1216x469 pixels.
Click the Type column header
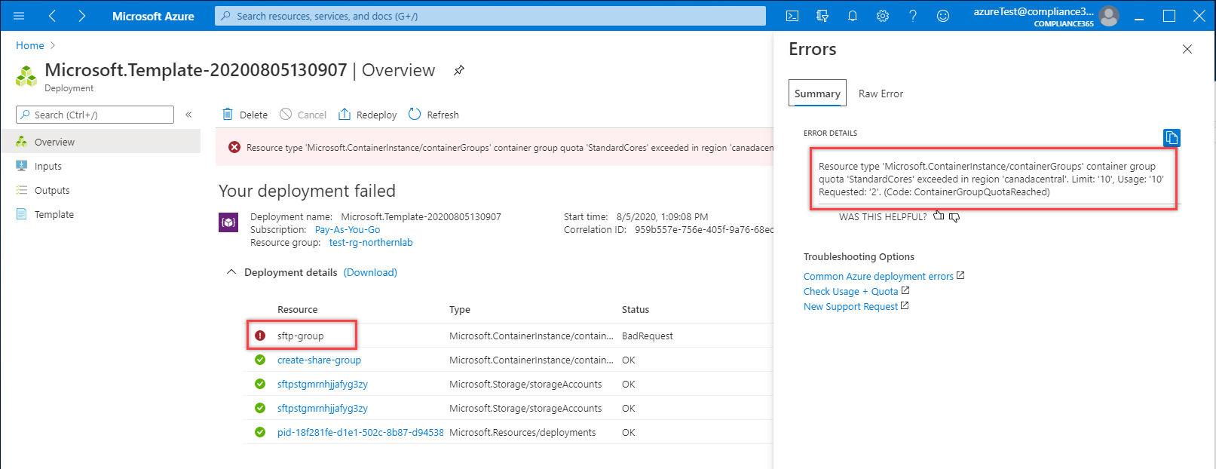[460, 309]
